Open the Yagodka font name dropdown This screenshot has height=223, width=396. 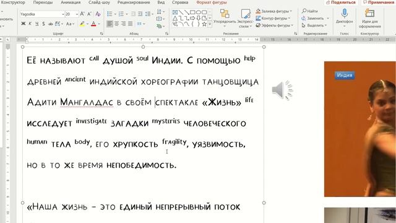click(x=63, y=14)
